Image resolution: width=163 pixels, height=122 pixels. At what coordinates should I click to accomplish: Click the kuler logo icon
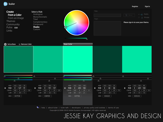click(6, 4)
